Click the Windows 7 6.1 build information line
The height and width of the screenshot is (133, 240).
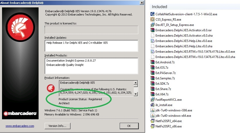point(71,110)
